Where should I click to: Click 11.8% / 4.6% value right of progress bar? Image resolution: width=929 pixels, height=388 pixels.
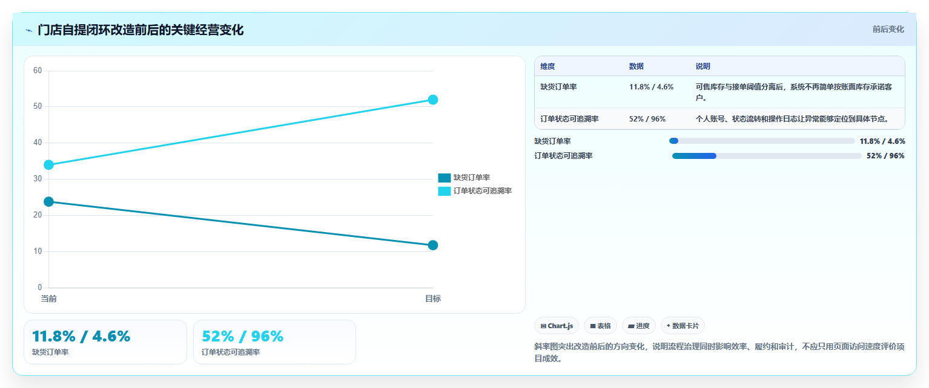click(x=882, y=141)
